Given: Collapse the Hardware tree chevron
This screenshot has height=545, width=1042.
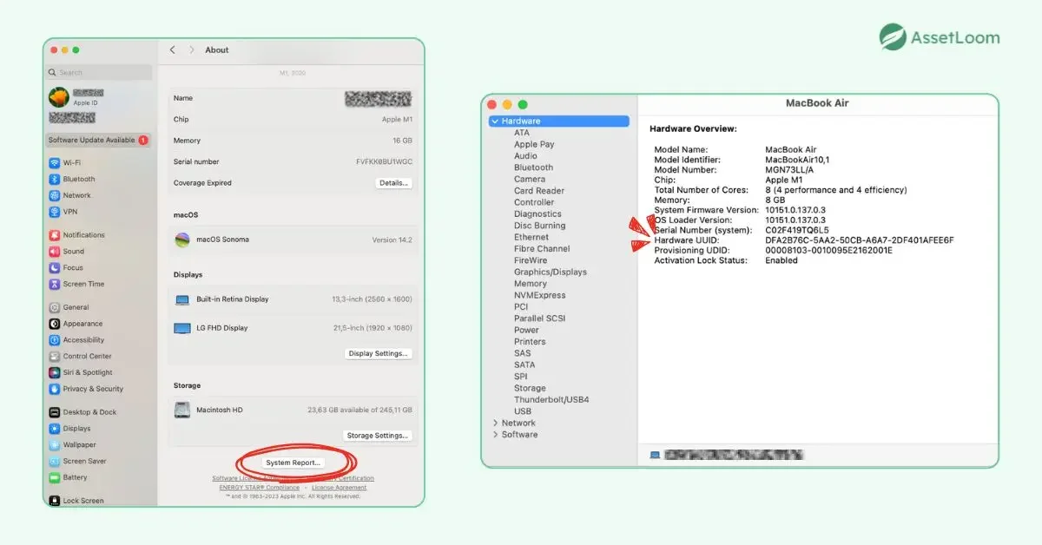Looking at the screenshot, I should [495, 121].
